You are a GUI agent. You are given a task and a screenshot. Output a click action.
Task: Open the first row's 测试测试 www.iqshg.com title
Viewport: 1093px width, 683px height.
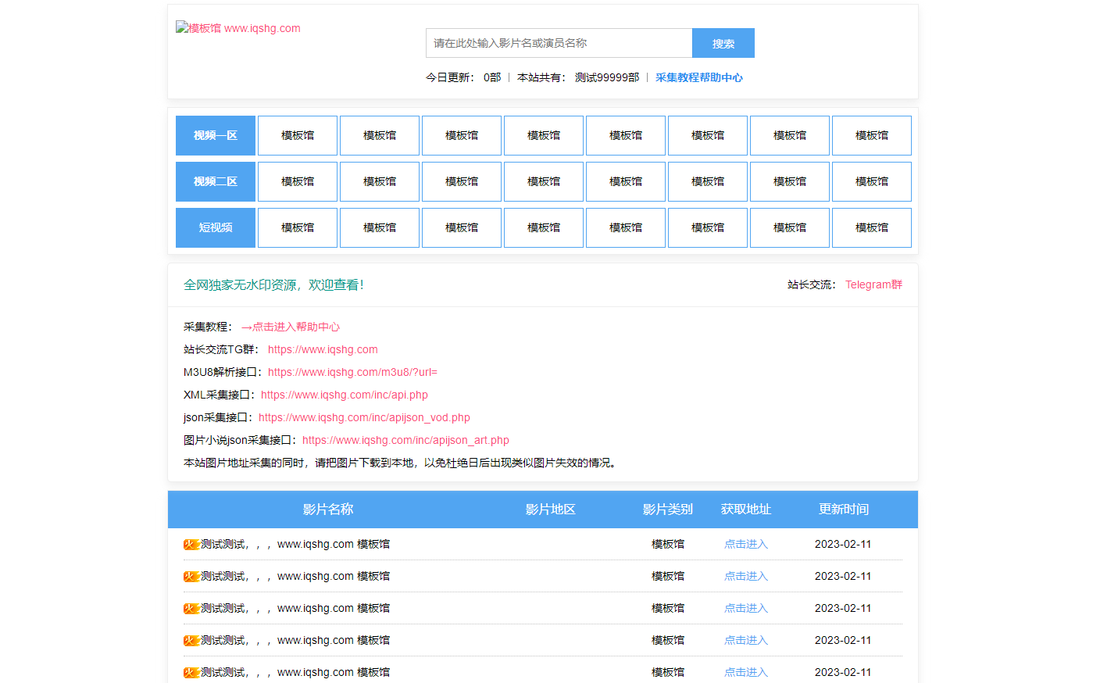click(295, 544)
